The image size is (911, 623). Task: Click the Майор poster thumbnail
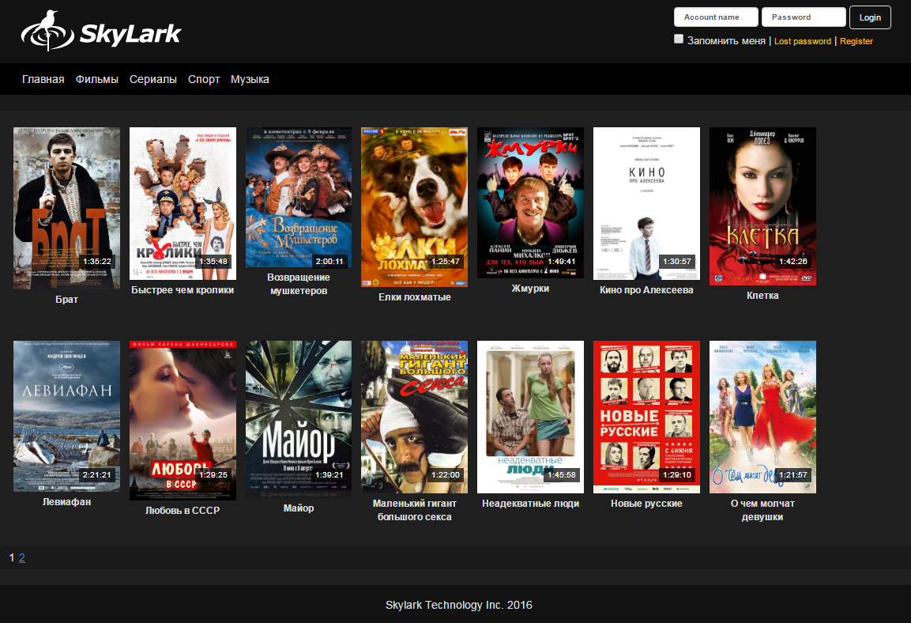(299, 419)
